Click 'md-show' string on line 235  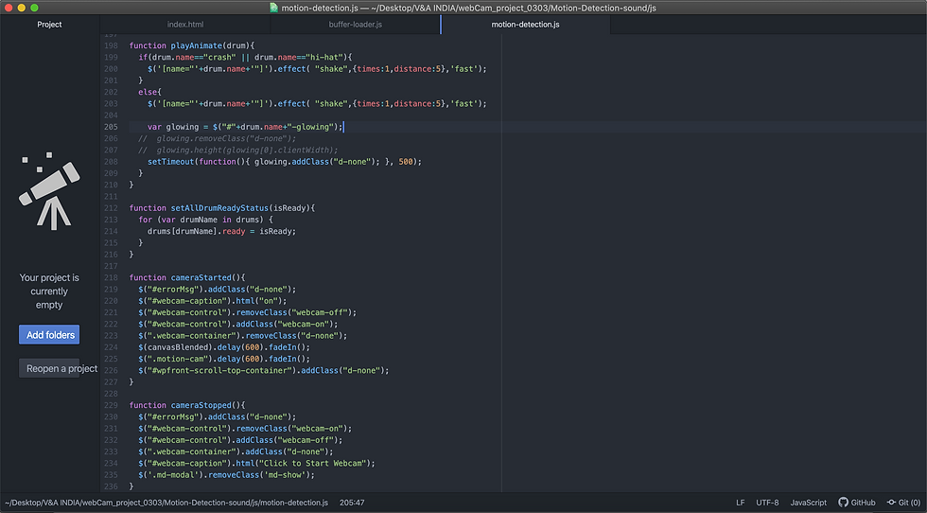click(287, 474)
